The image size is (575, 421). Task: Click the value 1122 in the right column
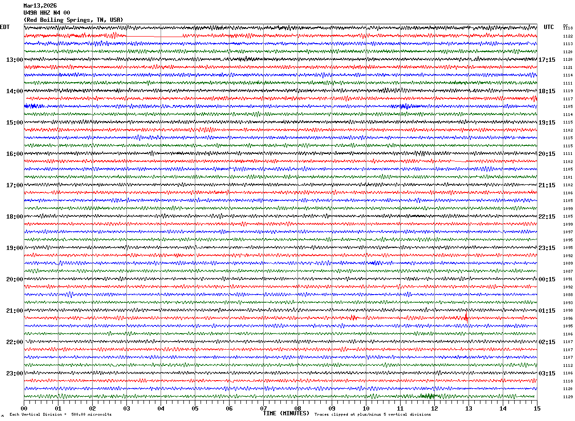click(568, 36)
